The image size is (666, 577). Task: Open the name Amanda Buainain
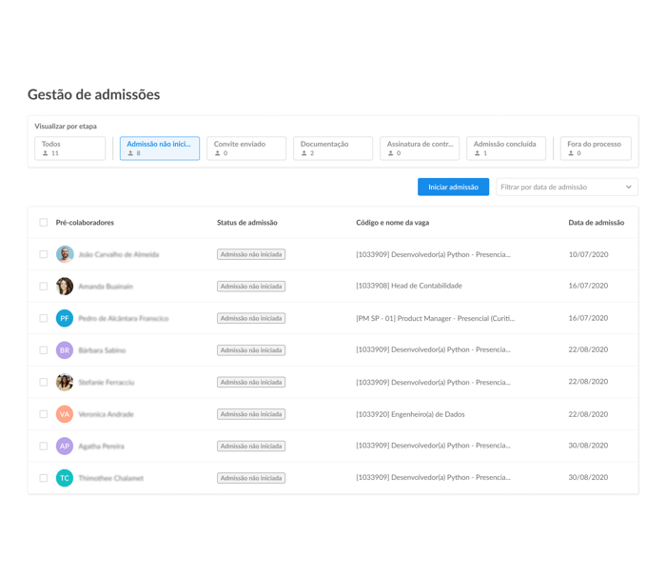tap(106, 287)
